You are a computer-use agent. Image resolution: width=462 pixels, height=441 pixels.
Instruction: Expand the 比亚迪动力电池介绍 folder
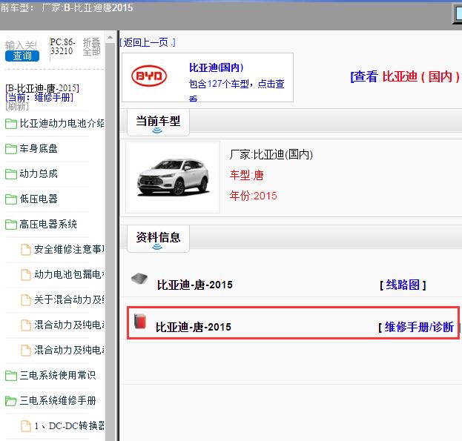coord(62,123)
